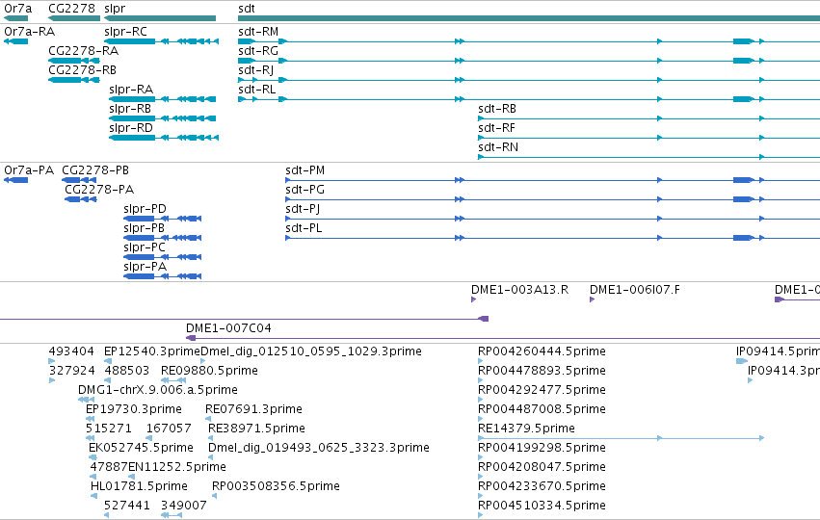
Task: Select the CG2278 gene label
Action: tap(71, 9)
